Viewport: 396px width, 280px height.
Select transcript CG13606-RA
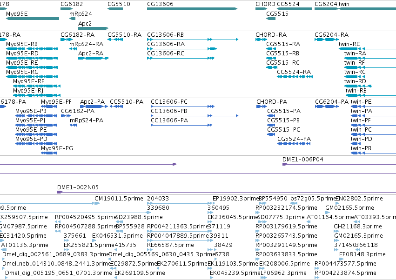(x=166, y=44)
